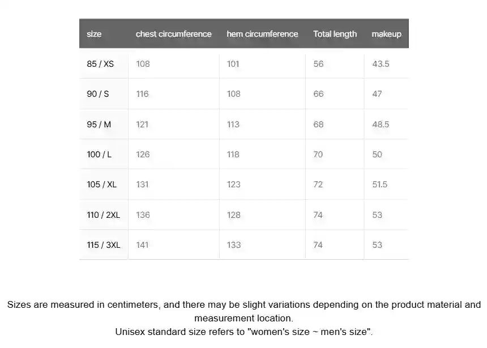
Task: Select the 105 / XL size row label
Action: 101,184
